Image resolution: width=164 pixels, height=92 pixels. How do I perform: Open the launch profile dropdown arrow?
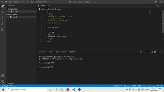pyautogui.click(x=149, y=52)
